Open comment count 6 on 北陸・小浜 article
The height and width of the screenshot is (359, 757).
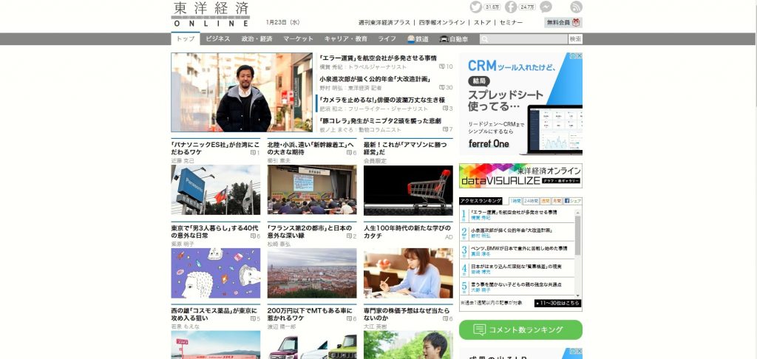pyautogui.click(x=351, y=152)
